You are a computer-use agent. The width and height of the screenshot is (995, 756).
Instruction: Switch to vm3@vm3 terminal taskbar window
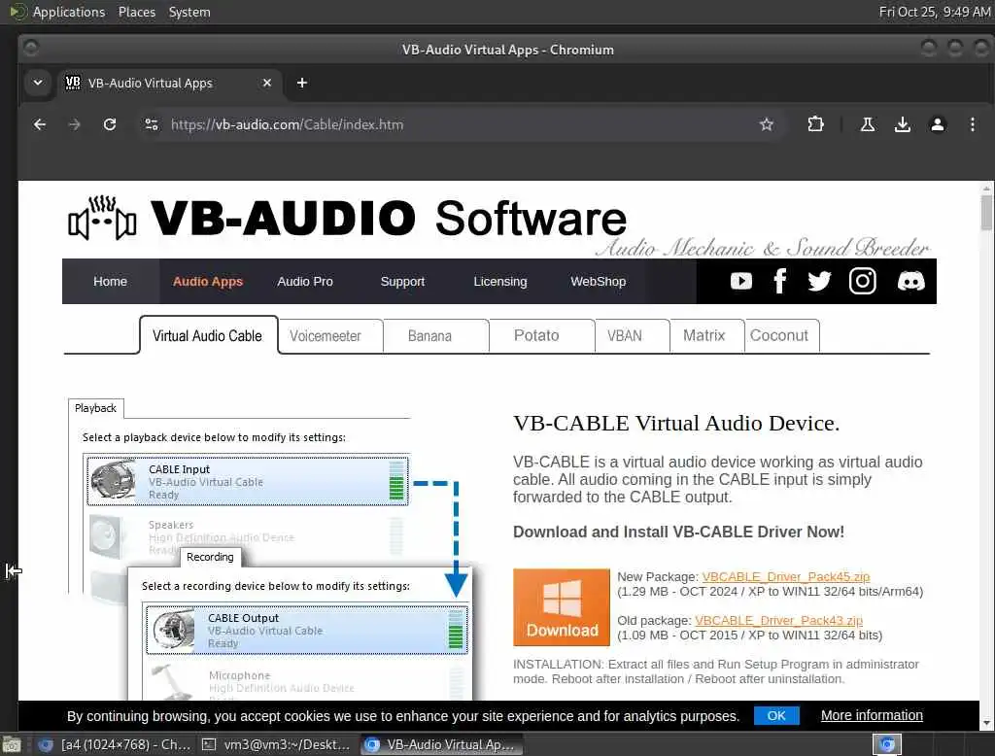pos(276,744)
